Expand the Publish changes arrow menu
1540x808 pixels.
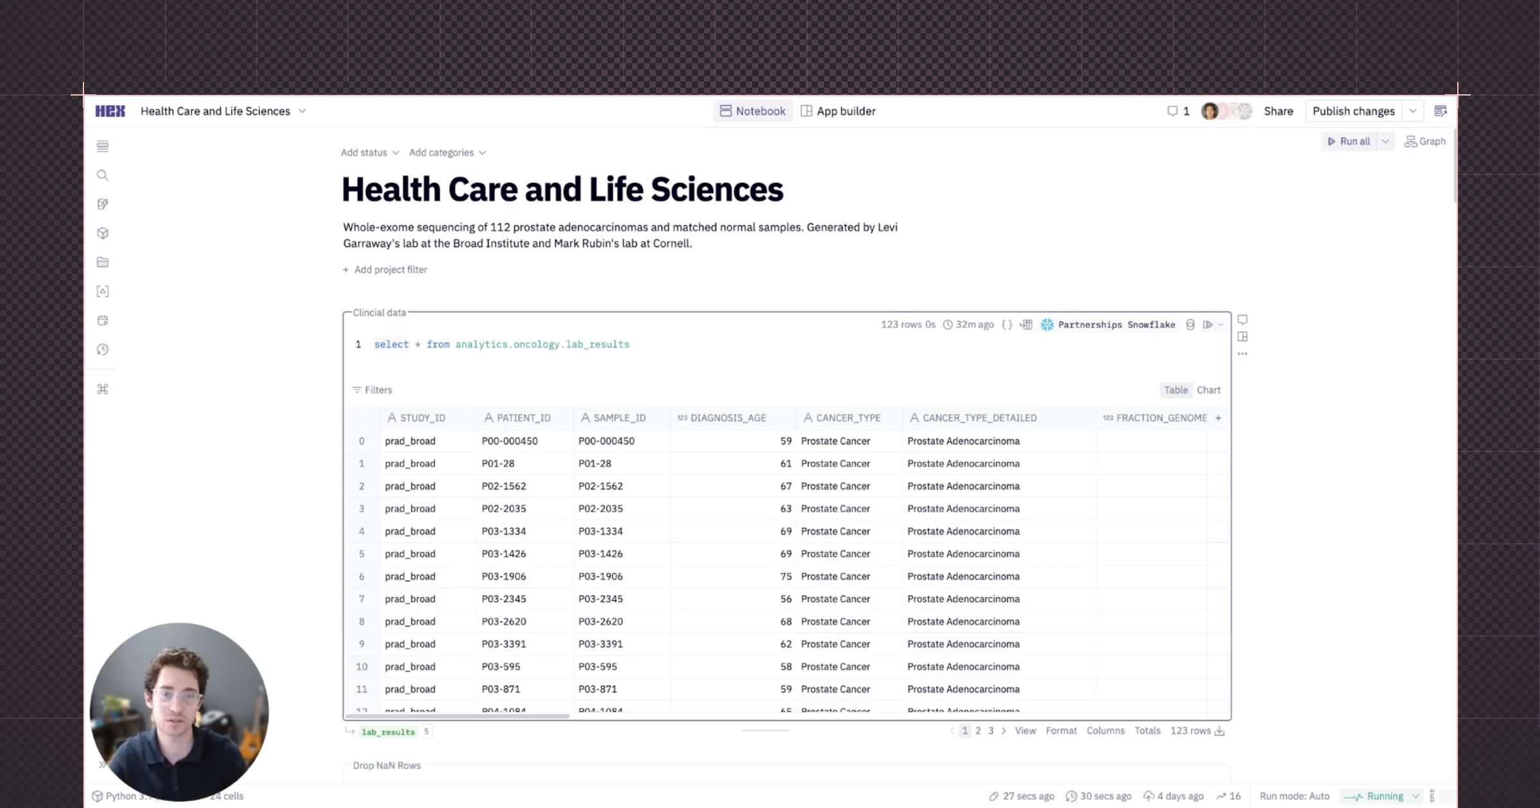[x=1413, y=111]
